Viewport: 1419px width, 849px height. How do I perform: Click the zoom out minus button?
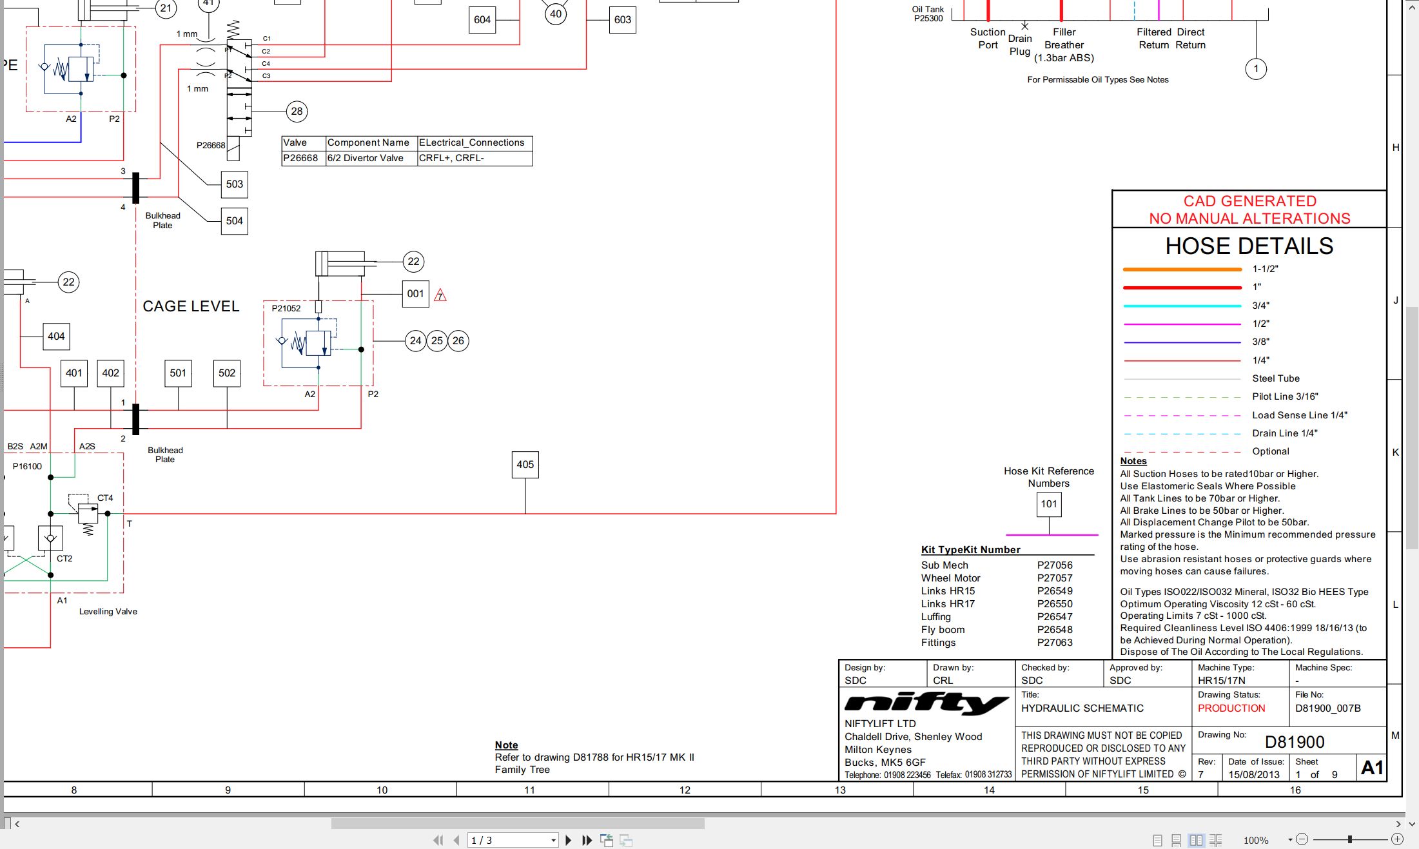click(x=1302, y=839)
